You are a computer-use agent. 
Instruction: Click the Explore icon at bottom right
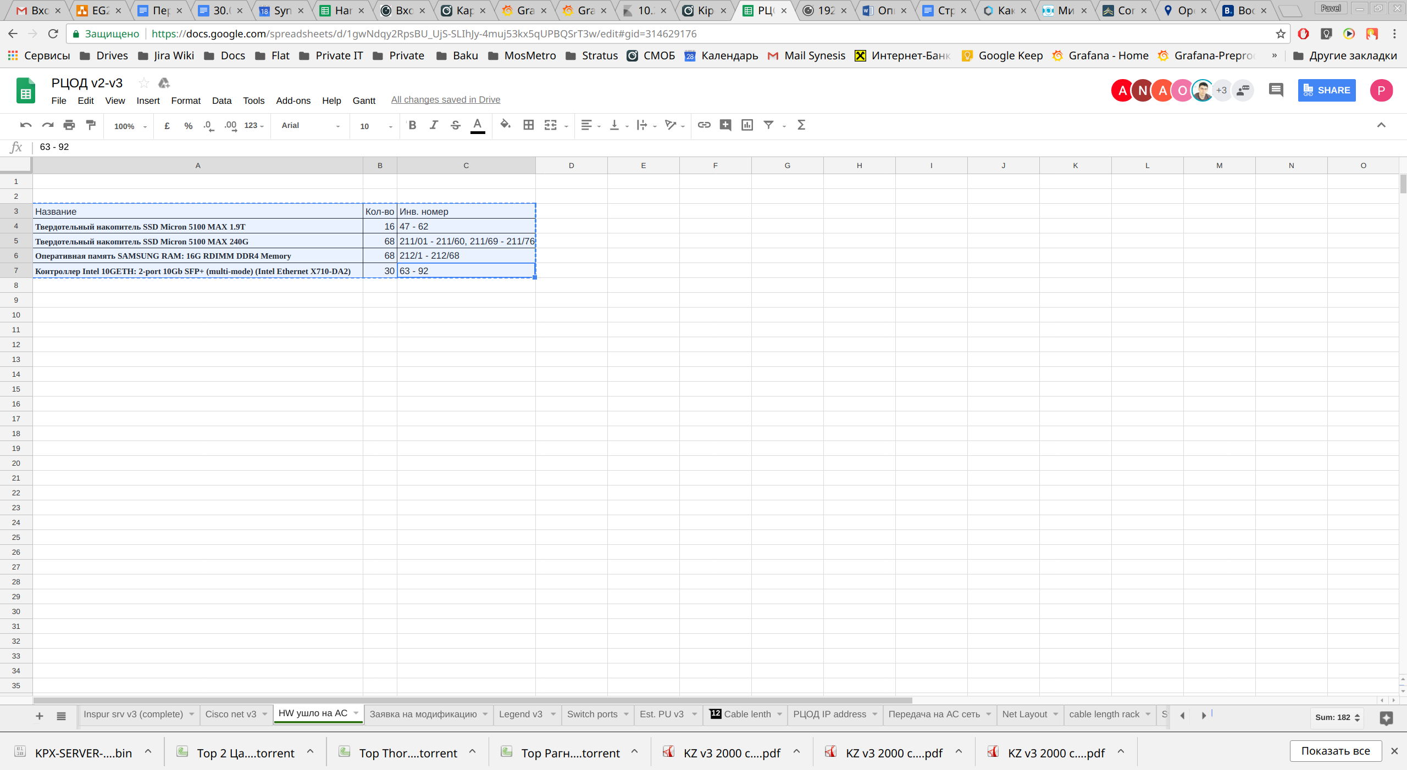tap(1386, 718)
